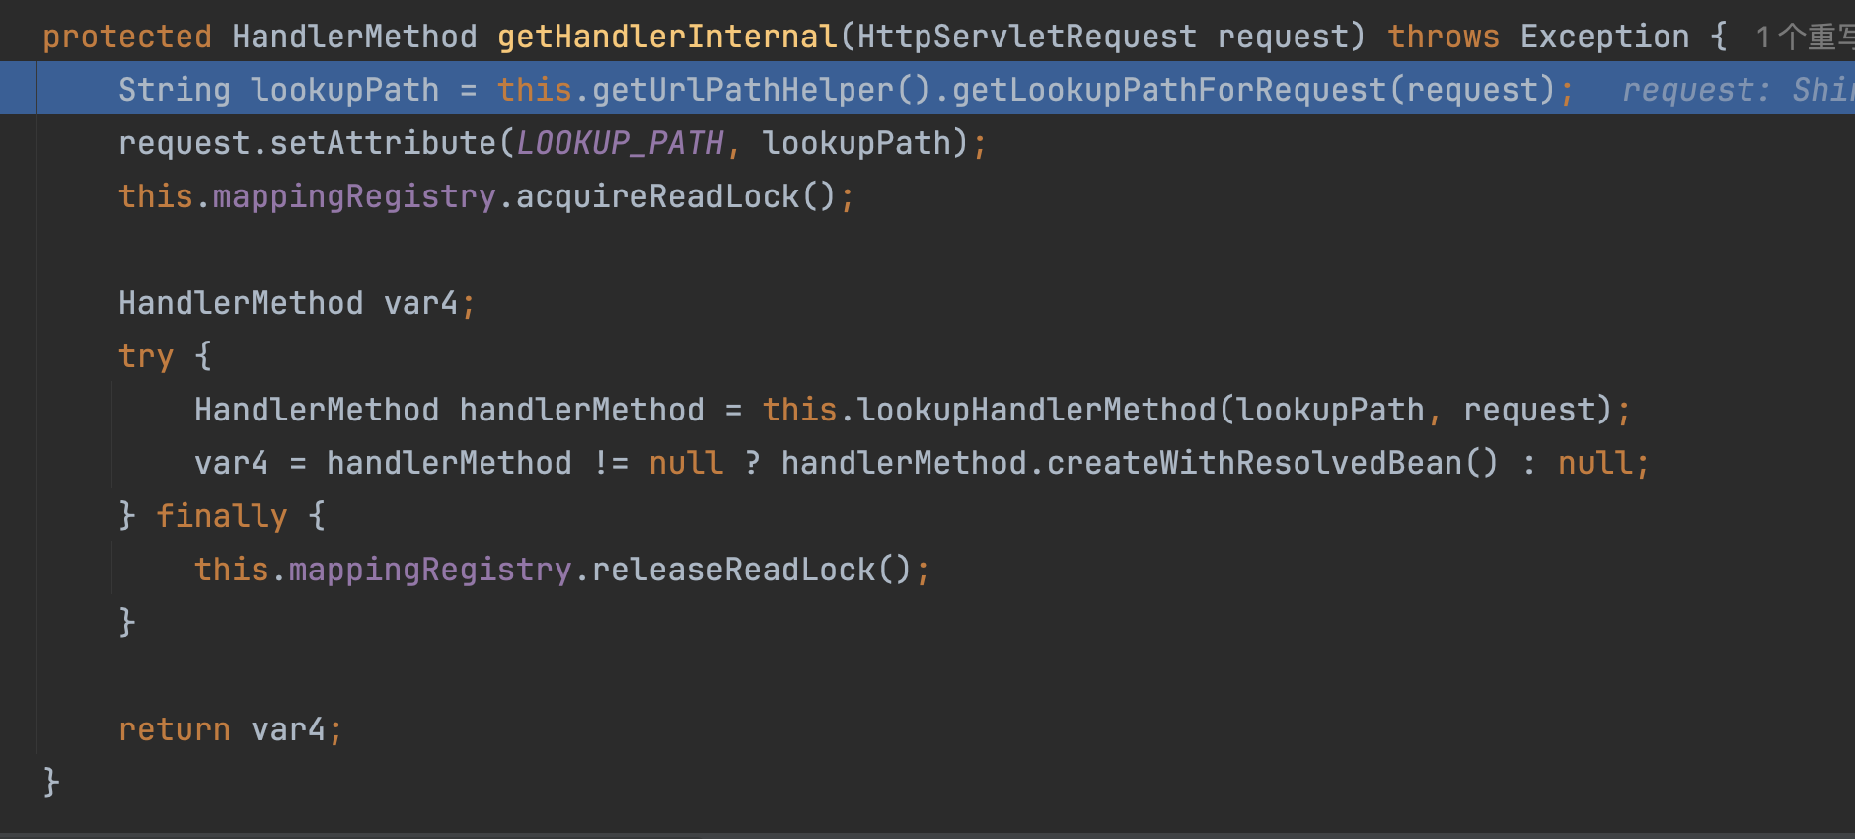Viewport: 1855px width, 839px height.
Task: Click the getHandlerInternal method name
Action: point(667,37)
